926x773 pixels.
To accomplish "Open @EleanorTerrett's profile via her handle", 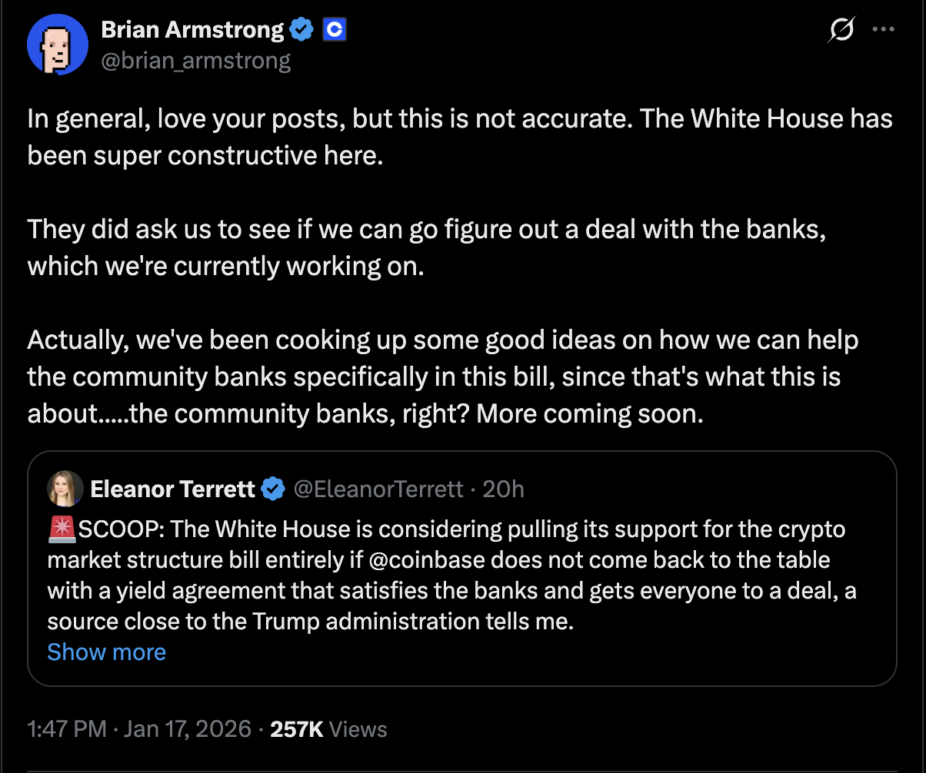I will (x=378, y=489).
